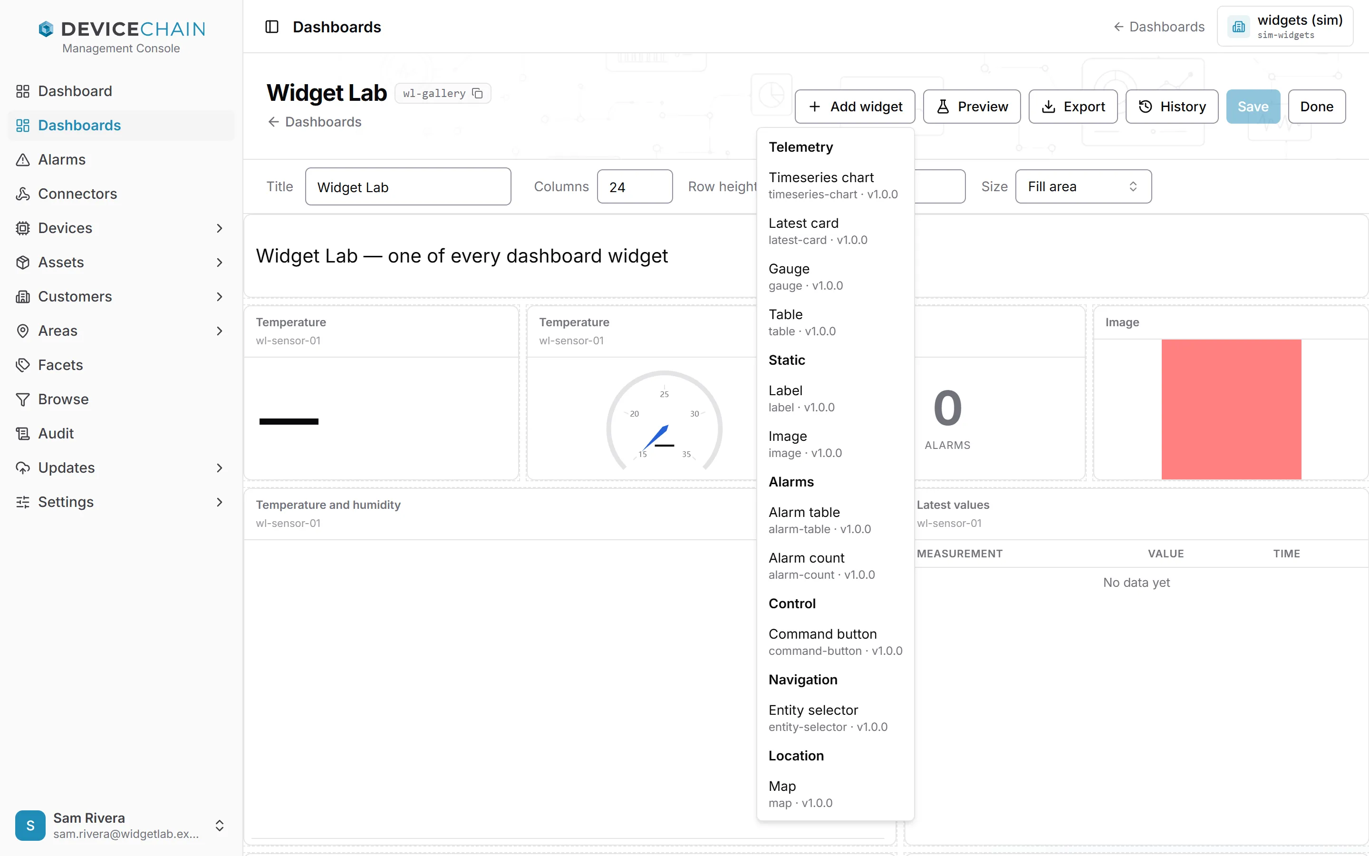Click the Updates cloud upload icon
Screen dimensions: 1369x856
click(x=23, y=467)
